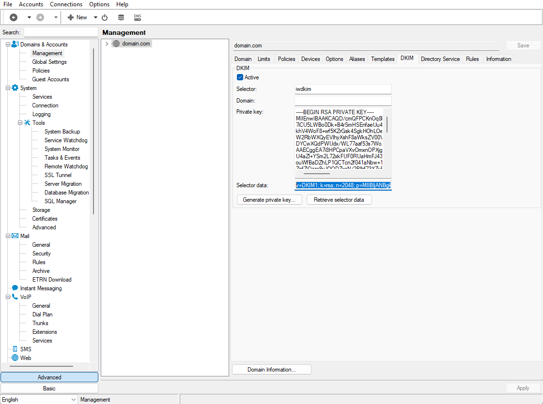Expand the domain.com tree node
Screen dimensions: 543x404
(107, 44)
